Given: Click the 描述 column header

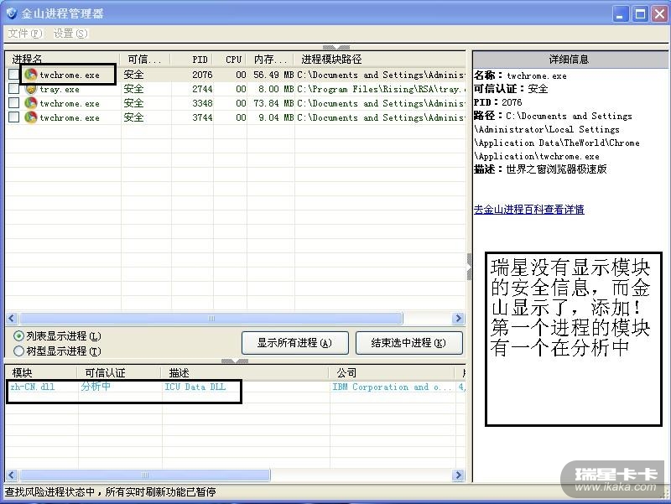Looking at the screenshot, I should (246, 372).
